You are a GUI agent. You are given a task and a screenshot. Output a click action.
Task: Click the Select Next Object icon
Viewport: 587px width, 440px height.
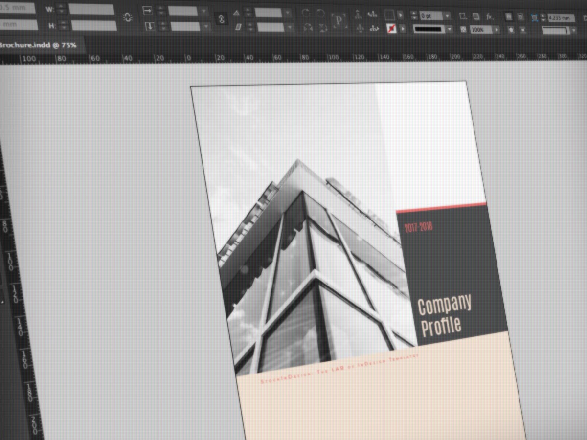tap(375, 29)
